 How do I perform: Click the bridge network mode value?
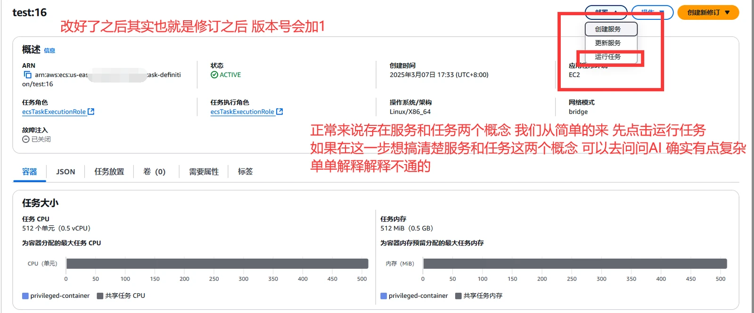tap(578, 112)
